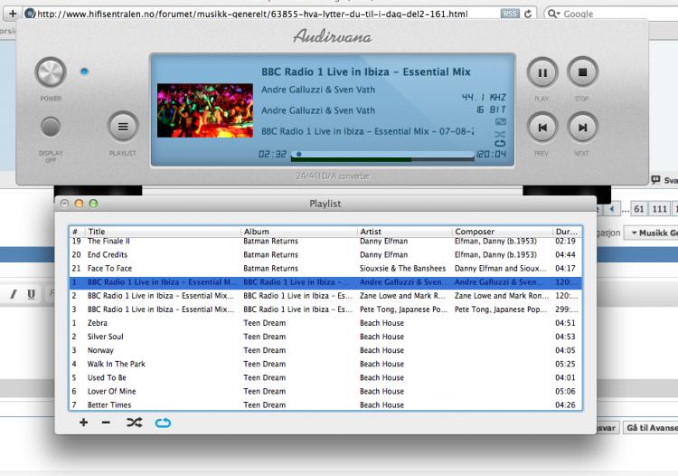Click the album art thumbnail in display
The height and width of the screenshot is (476, 678).
(x=205, y=110)
